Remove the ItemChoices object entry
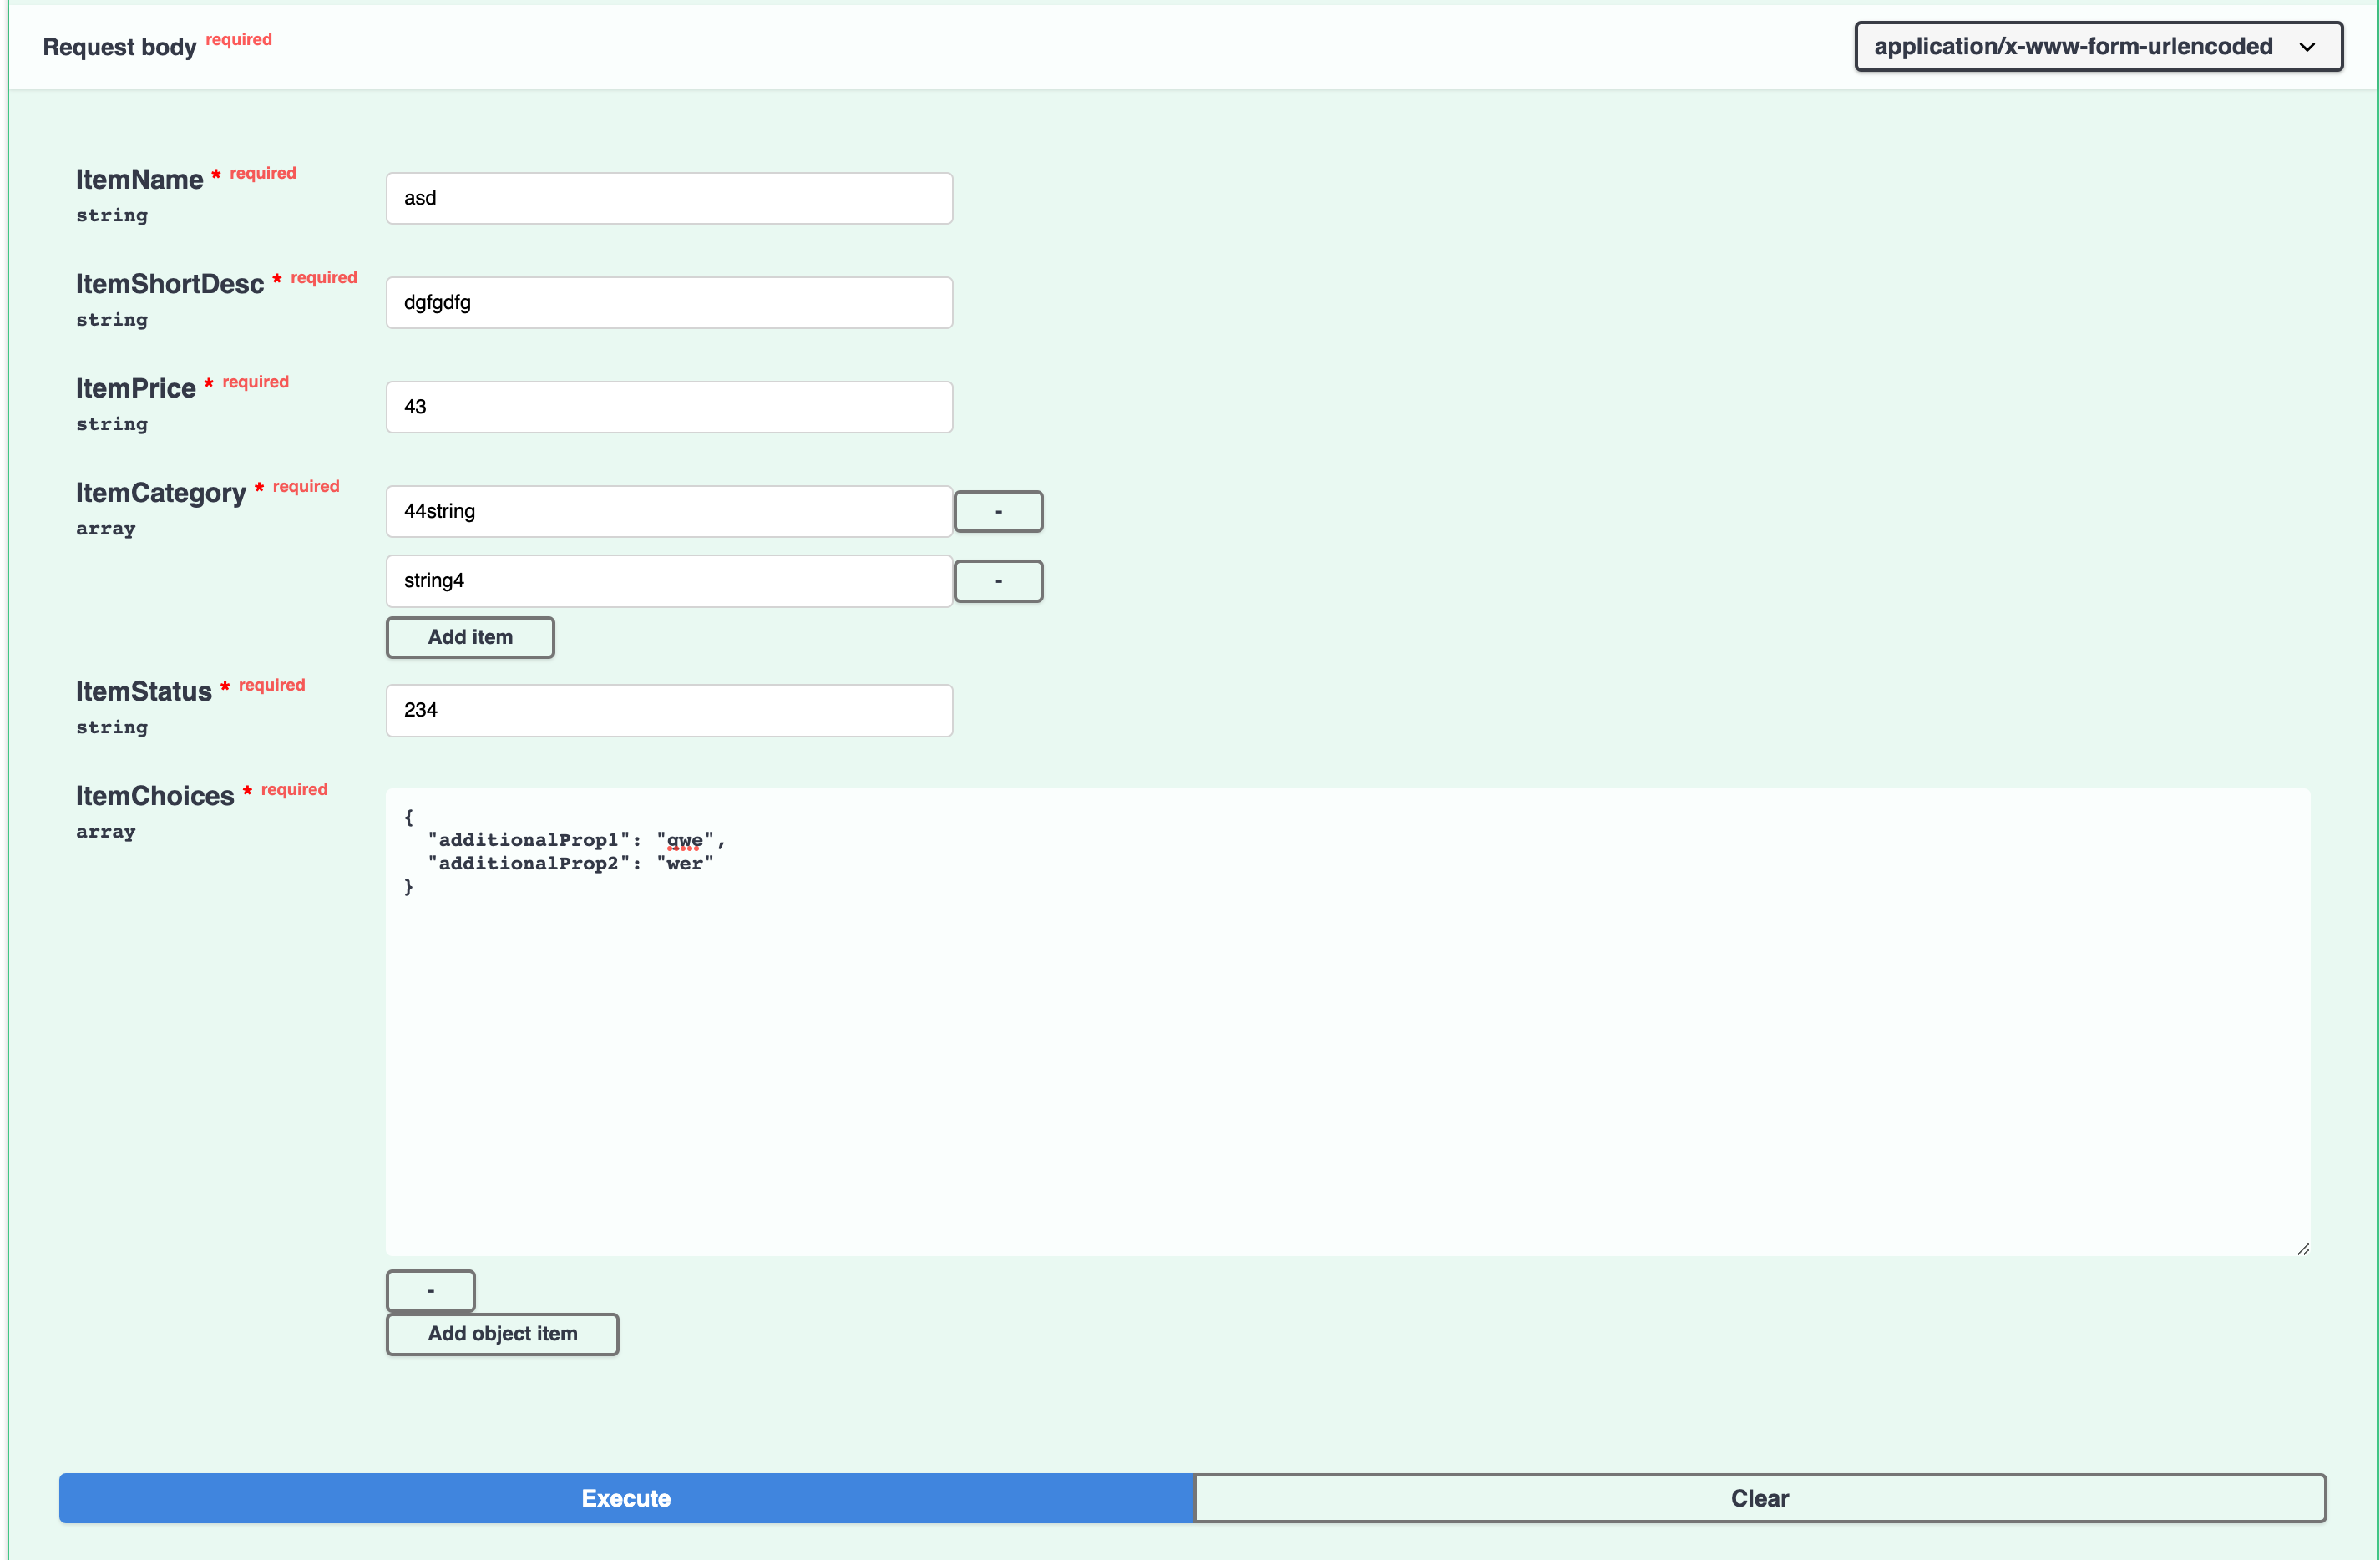 point(430,1290)
